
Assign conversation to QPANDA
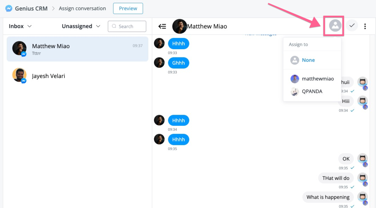click(312, 91)
